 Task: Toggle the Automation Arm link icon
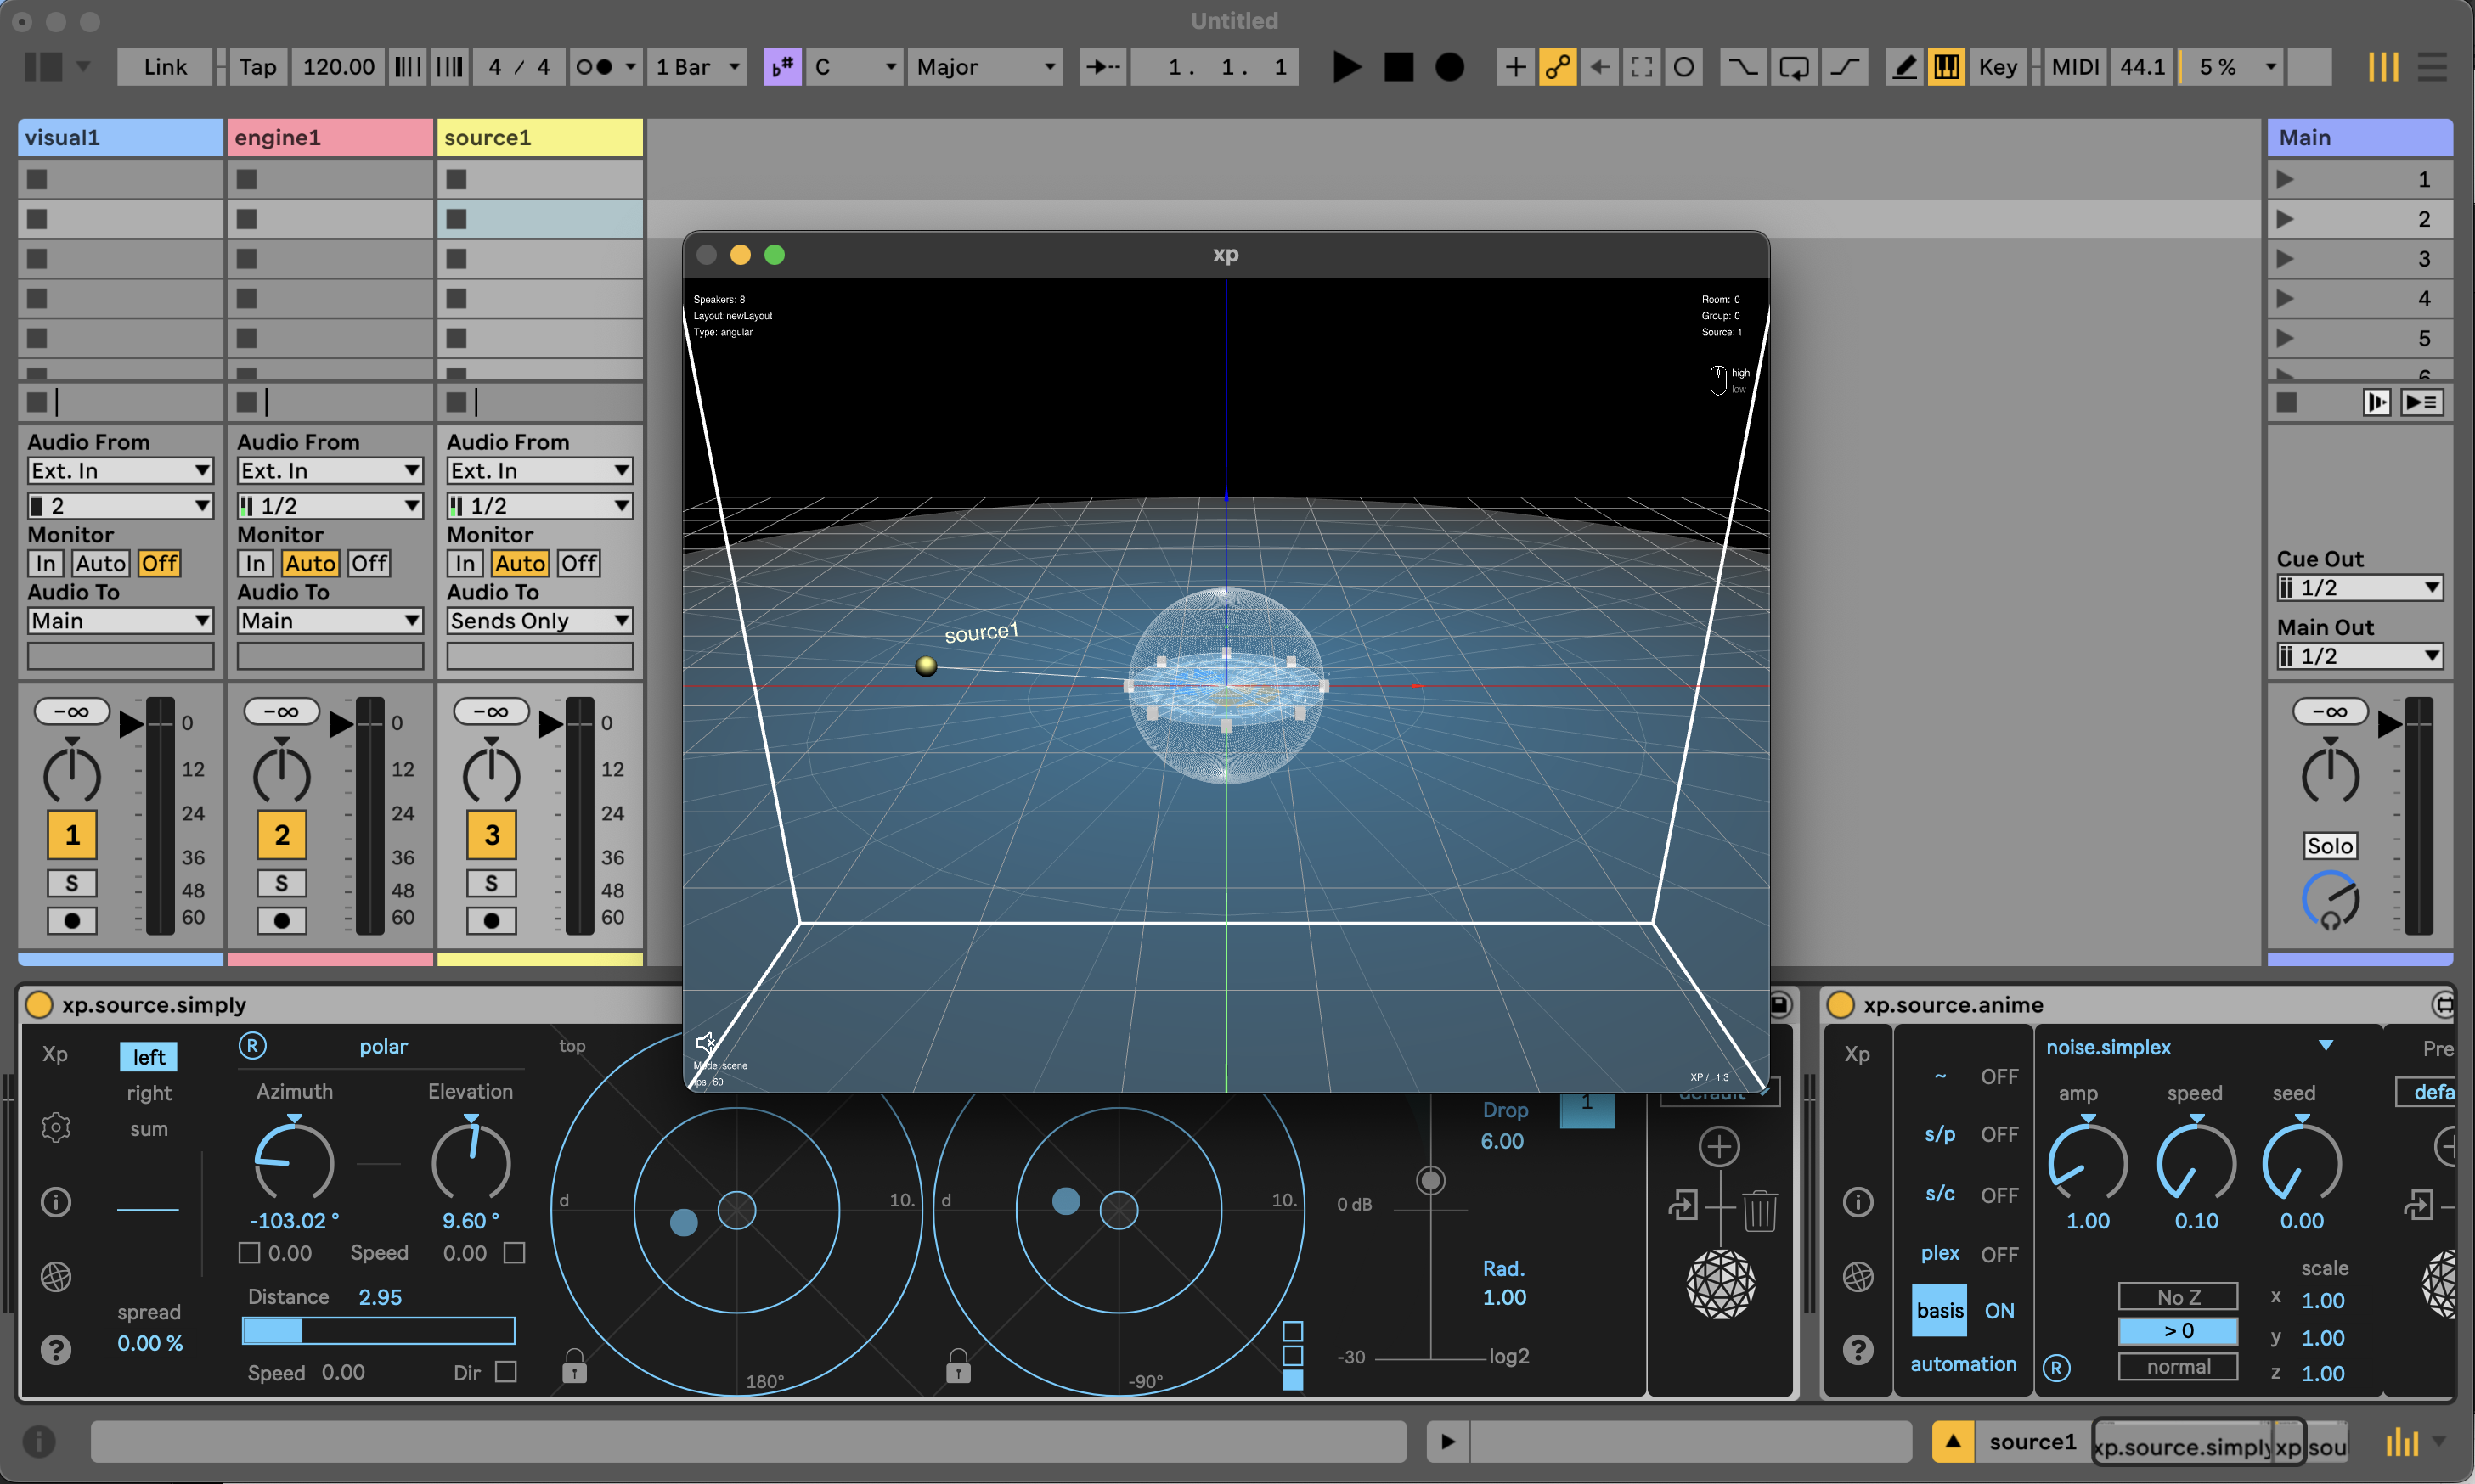pos(1558,67)
